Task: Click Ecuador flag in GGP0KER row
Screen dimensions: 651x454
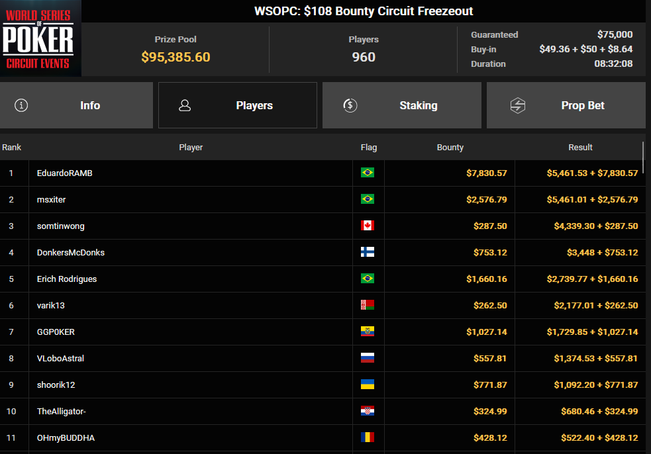Action: point(368,331)
